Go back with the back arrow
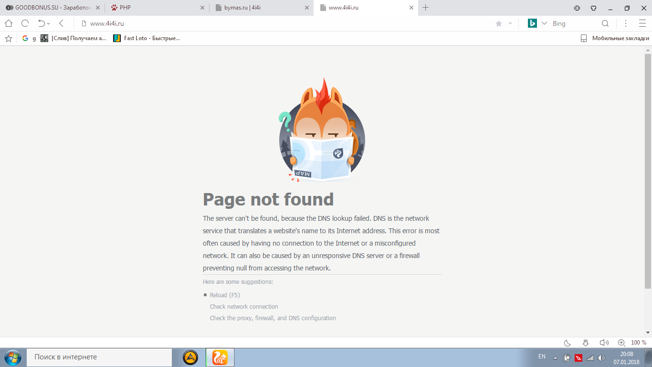The image size is (652, 367). pos(61,23)
